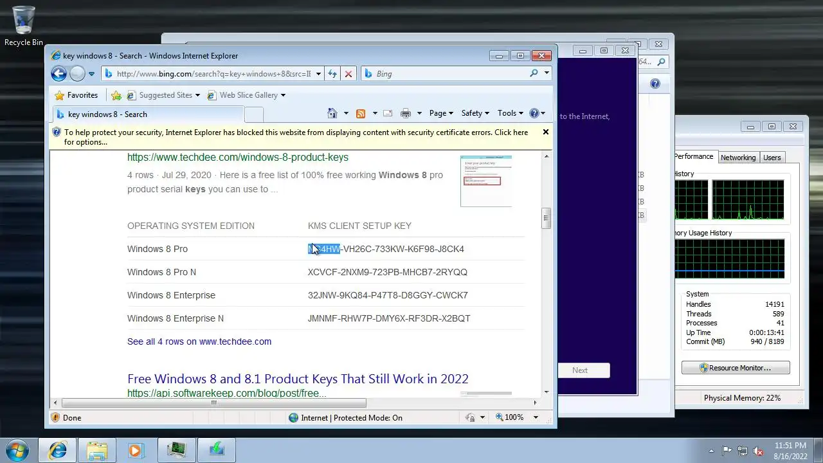Click the down arrow of the page scrollbar
This screenshot has width=823, height=463.
pos(547,392)
